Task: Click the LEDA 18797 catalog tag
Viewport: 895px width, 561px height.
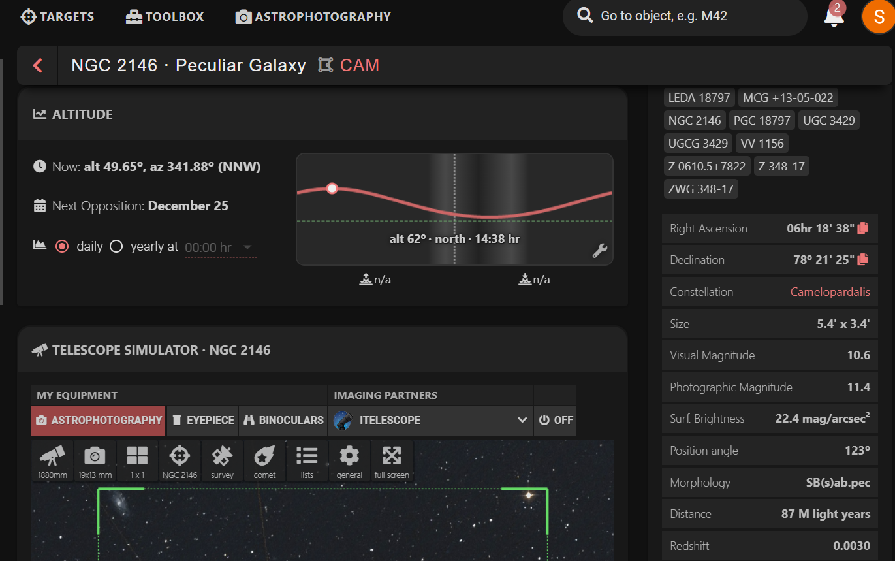Action: [699, 98]
